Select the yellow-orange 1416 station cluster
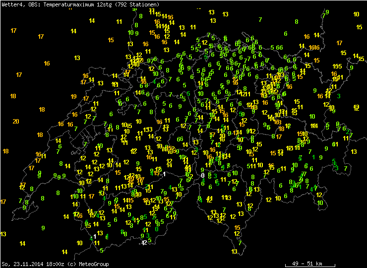This screenshot has height=268, width=367. click(167, 17)
